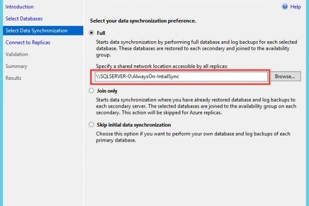The image size is (309, 206).
Task: Go to the Introduction wizard page
Action: [20, 7]
